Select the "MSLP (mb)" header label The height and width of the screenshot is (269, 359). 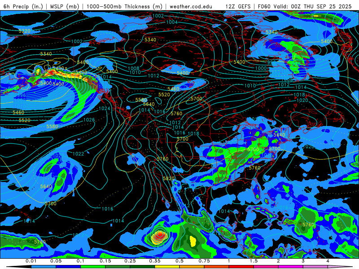coord(65,6)
